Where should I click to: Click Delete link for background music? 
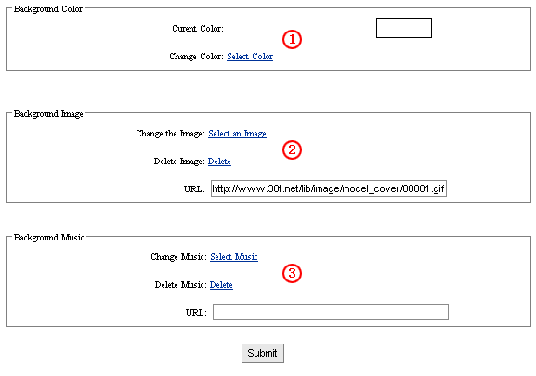point(221,284)
